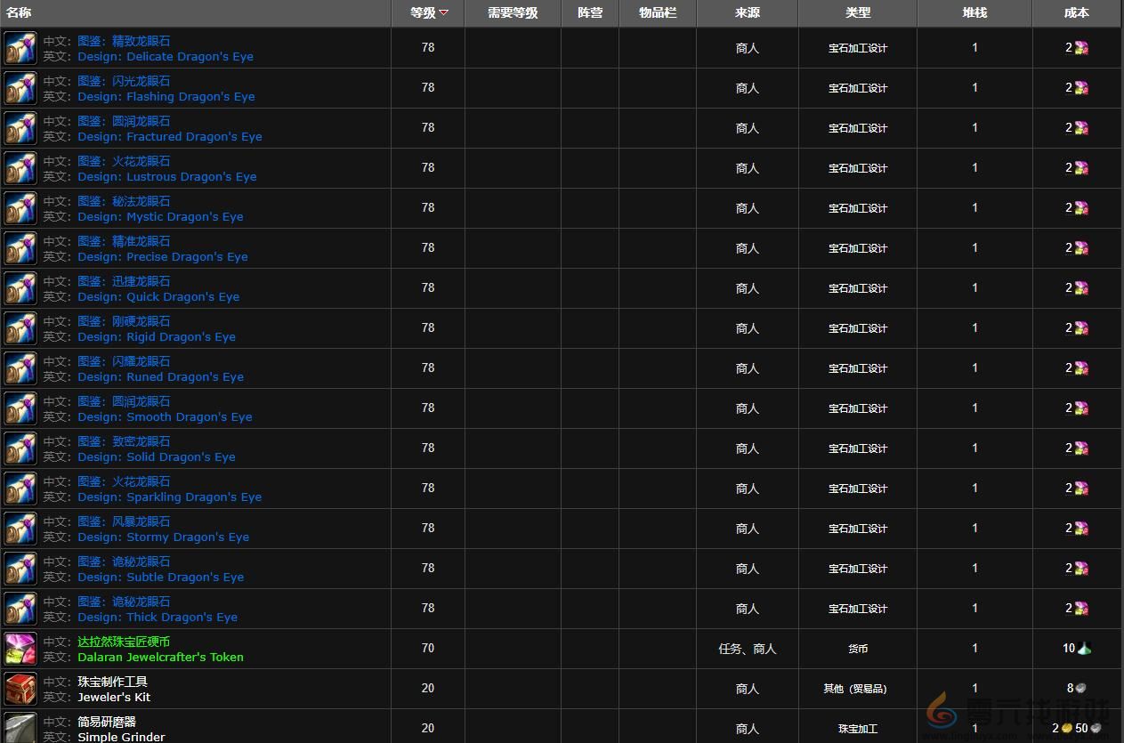Image resolution: width=1124 pixels, height=743 pixels.
Task: Open Design: Sparkling Dragon's Eye link
Action: click(x=169, y=497)
